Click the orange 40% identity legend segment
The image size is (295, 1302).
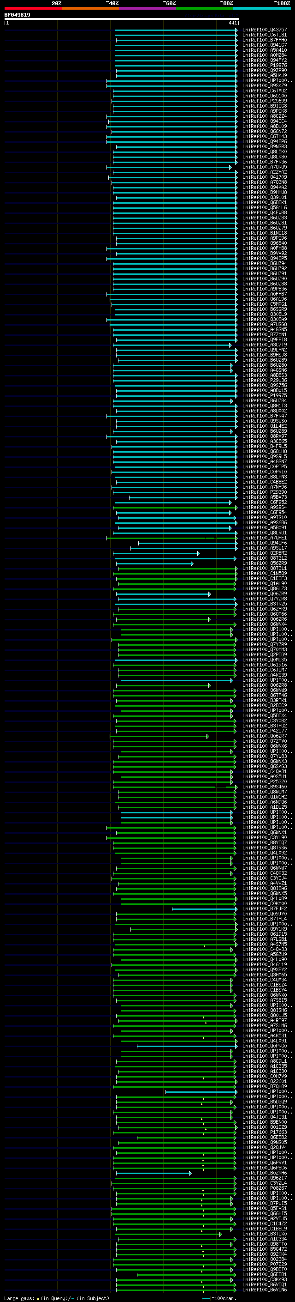pos(90,8)
